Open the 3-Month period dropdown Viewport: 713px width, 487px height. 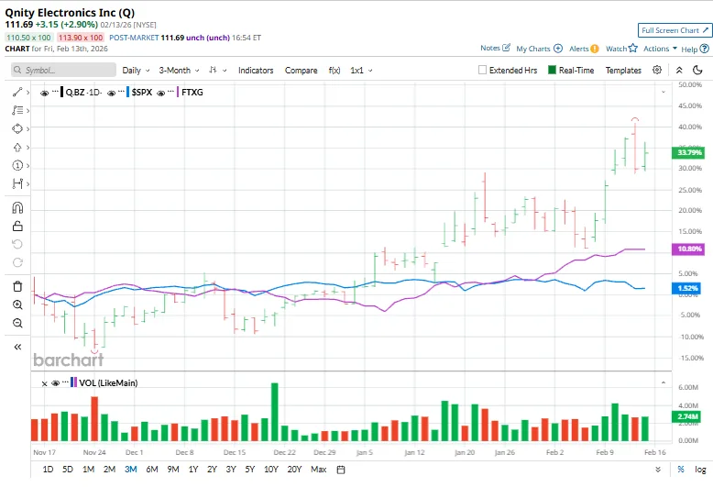click(179, 71)
